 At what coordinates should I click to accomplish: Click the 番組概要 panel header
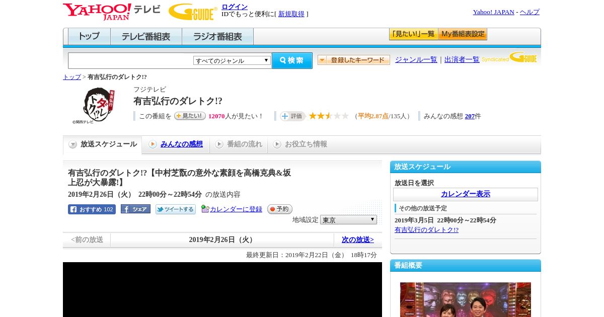[466, 266]
